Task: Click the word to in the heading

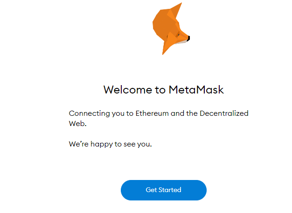Action: pyautogui.click(x=160, y=90)
